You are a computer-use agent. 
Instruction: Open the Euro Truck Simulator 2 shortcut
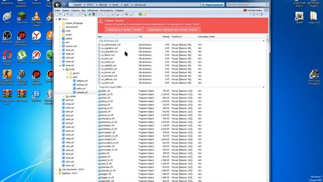tap(314, 77)
